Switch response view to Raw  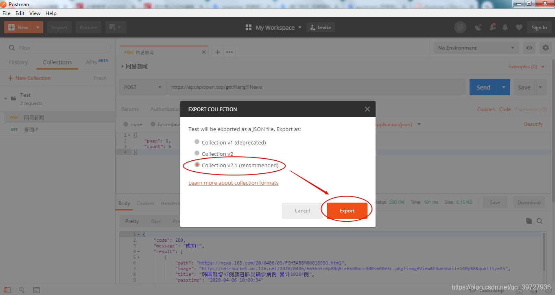click(156, 221)
